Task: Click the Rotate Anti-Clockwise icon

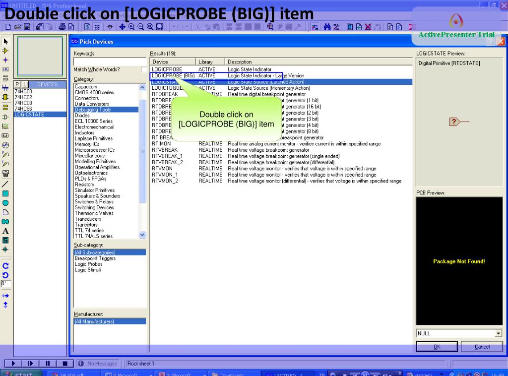Action: (5, 275)
